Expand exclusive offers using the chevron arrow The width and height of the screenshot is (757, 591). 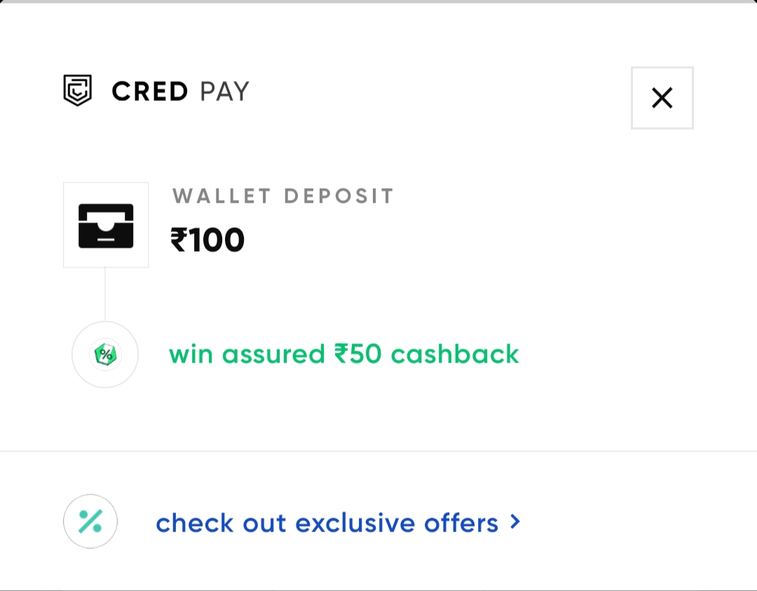pyautogui.click(x=515, y=522)
